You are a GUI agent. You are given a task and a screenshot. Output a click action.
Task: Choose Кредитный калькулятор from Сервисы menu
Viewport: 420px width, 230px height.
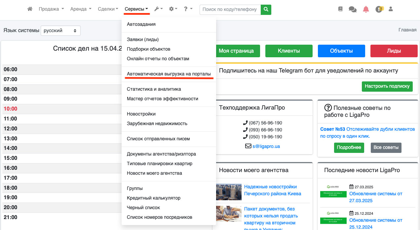click(154, 198)
